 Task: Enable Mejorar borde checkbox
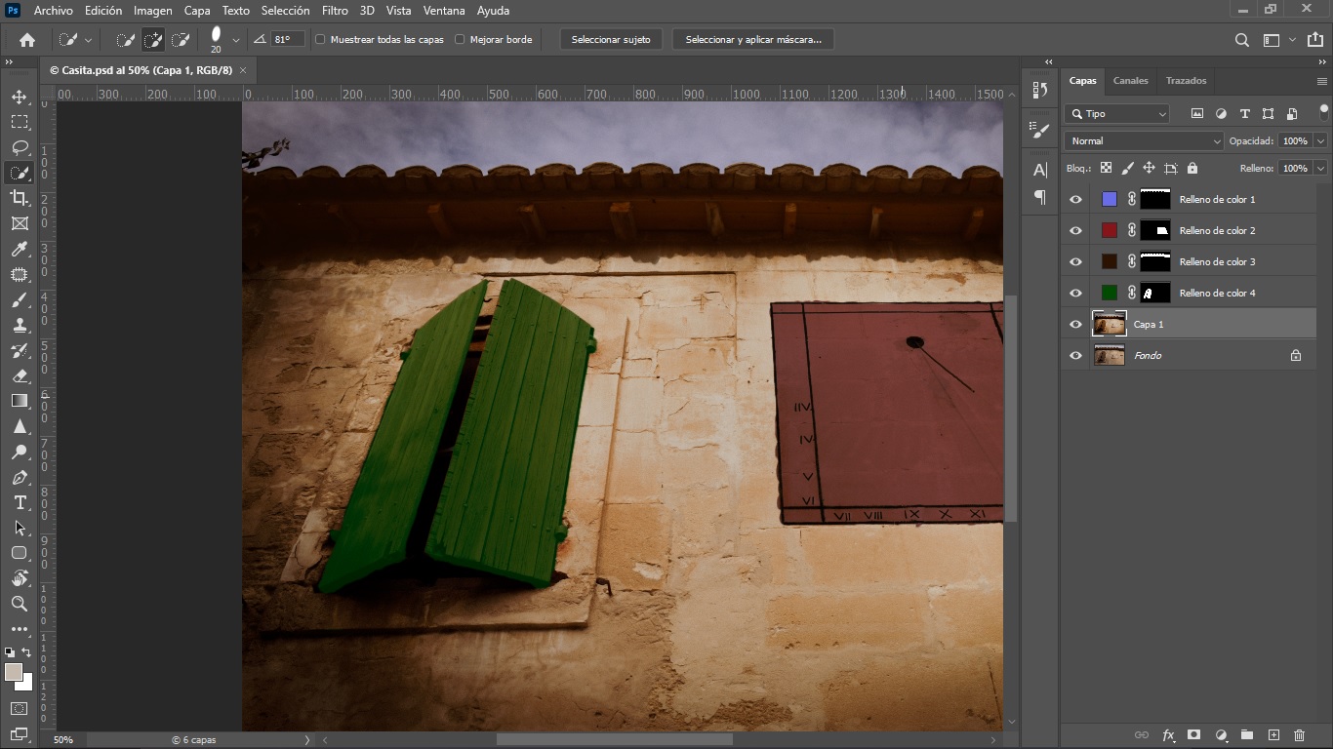pos(460,40)
